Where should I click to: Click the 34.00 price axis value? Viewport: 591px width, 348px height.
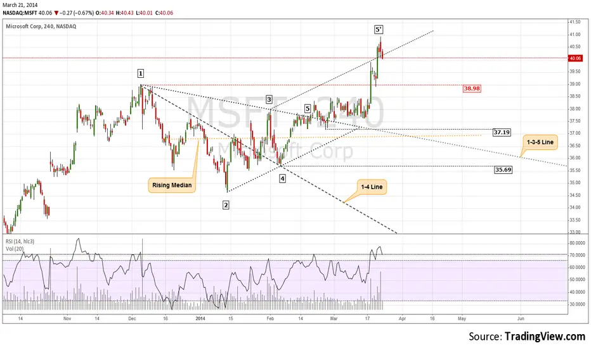click(575, 208)
